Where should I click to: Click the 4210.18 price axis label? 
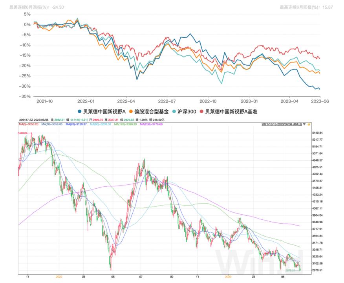317,202
